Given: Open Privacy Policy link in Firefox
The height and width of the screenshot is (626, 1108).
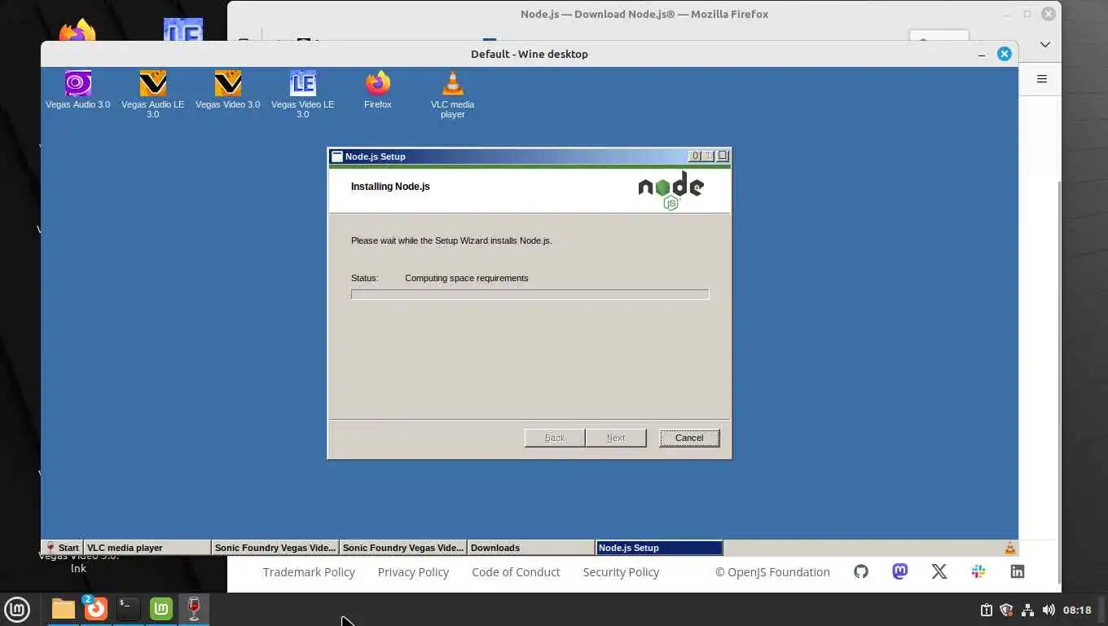Looking at the screenshot, I should [x=413, y=572].
